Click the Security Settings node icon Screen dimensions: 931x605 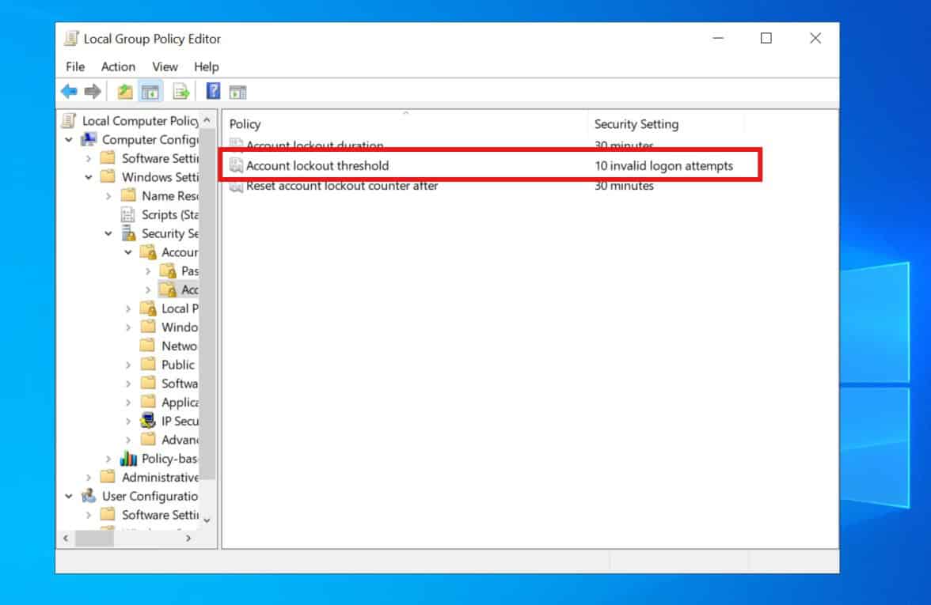[x=128, y=234]
